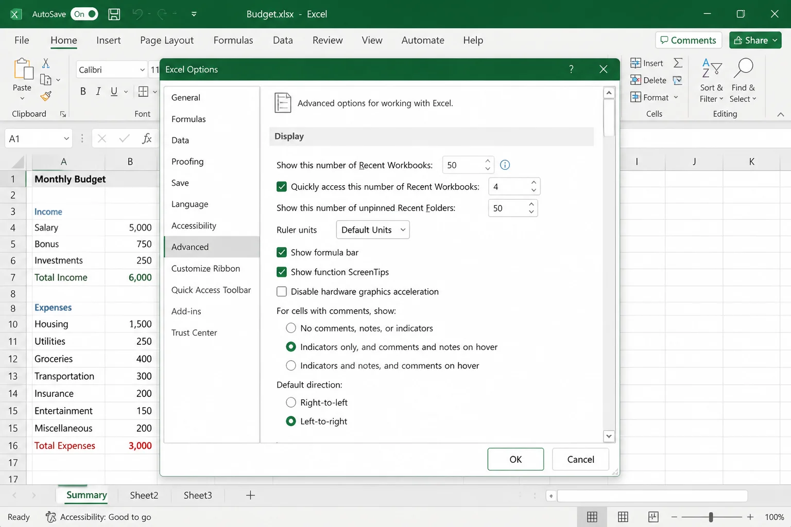791x527 pixels.
Task: Toggle AutoSave switch
Action: pos(84,14)
